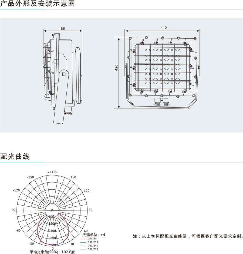Click the pivot bolt on mounting bracket
243x254 pixels.
[63, 74]
